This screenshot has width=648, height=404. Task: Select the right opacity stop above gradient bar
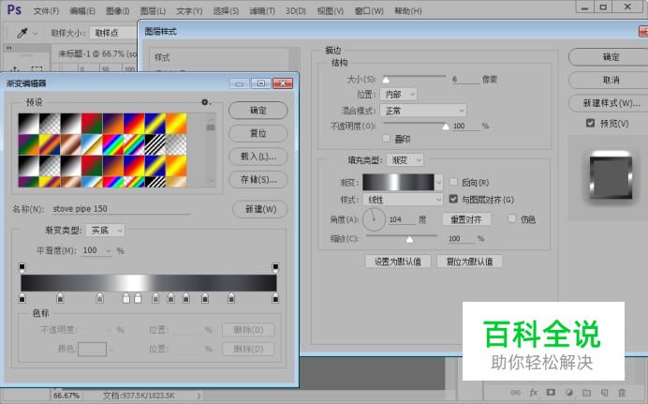275,267
